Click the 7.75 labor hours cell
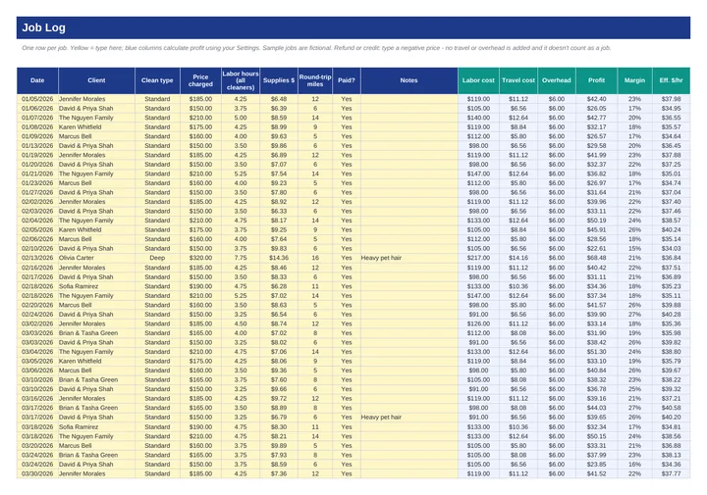This screenshot has width=707, height=495. pos(241,258)
